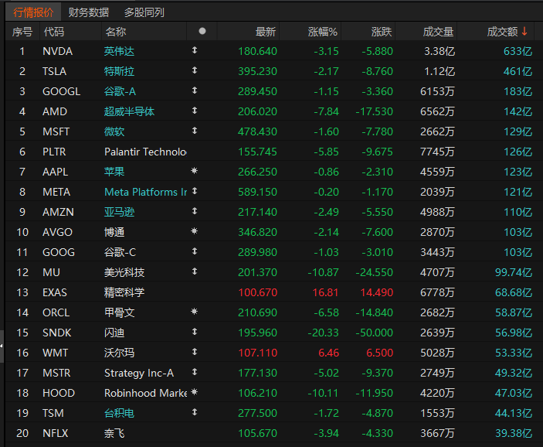
Task: Click the marker icon in GOOGL row
Action: (x=195, y=90)
